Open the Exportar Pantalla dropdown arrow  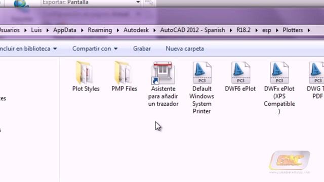[138, 2]
